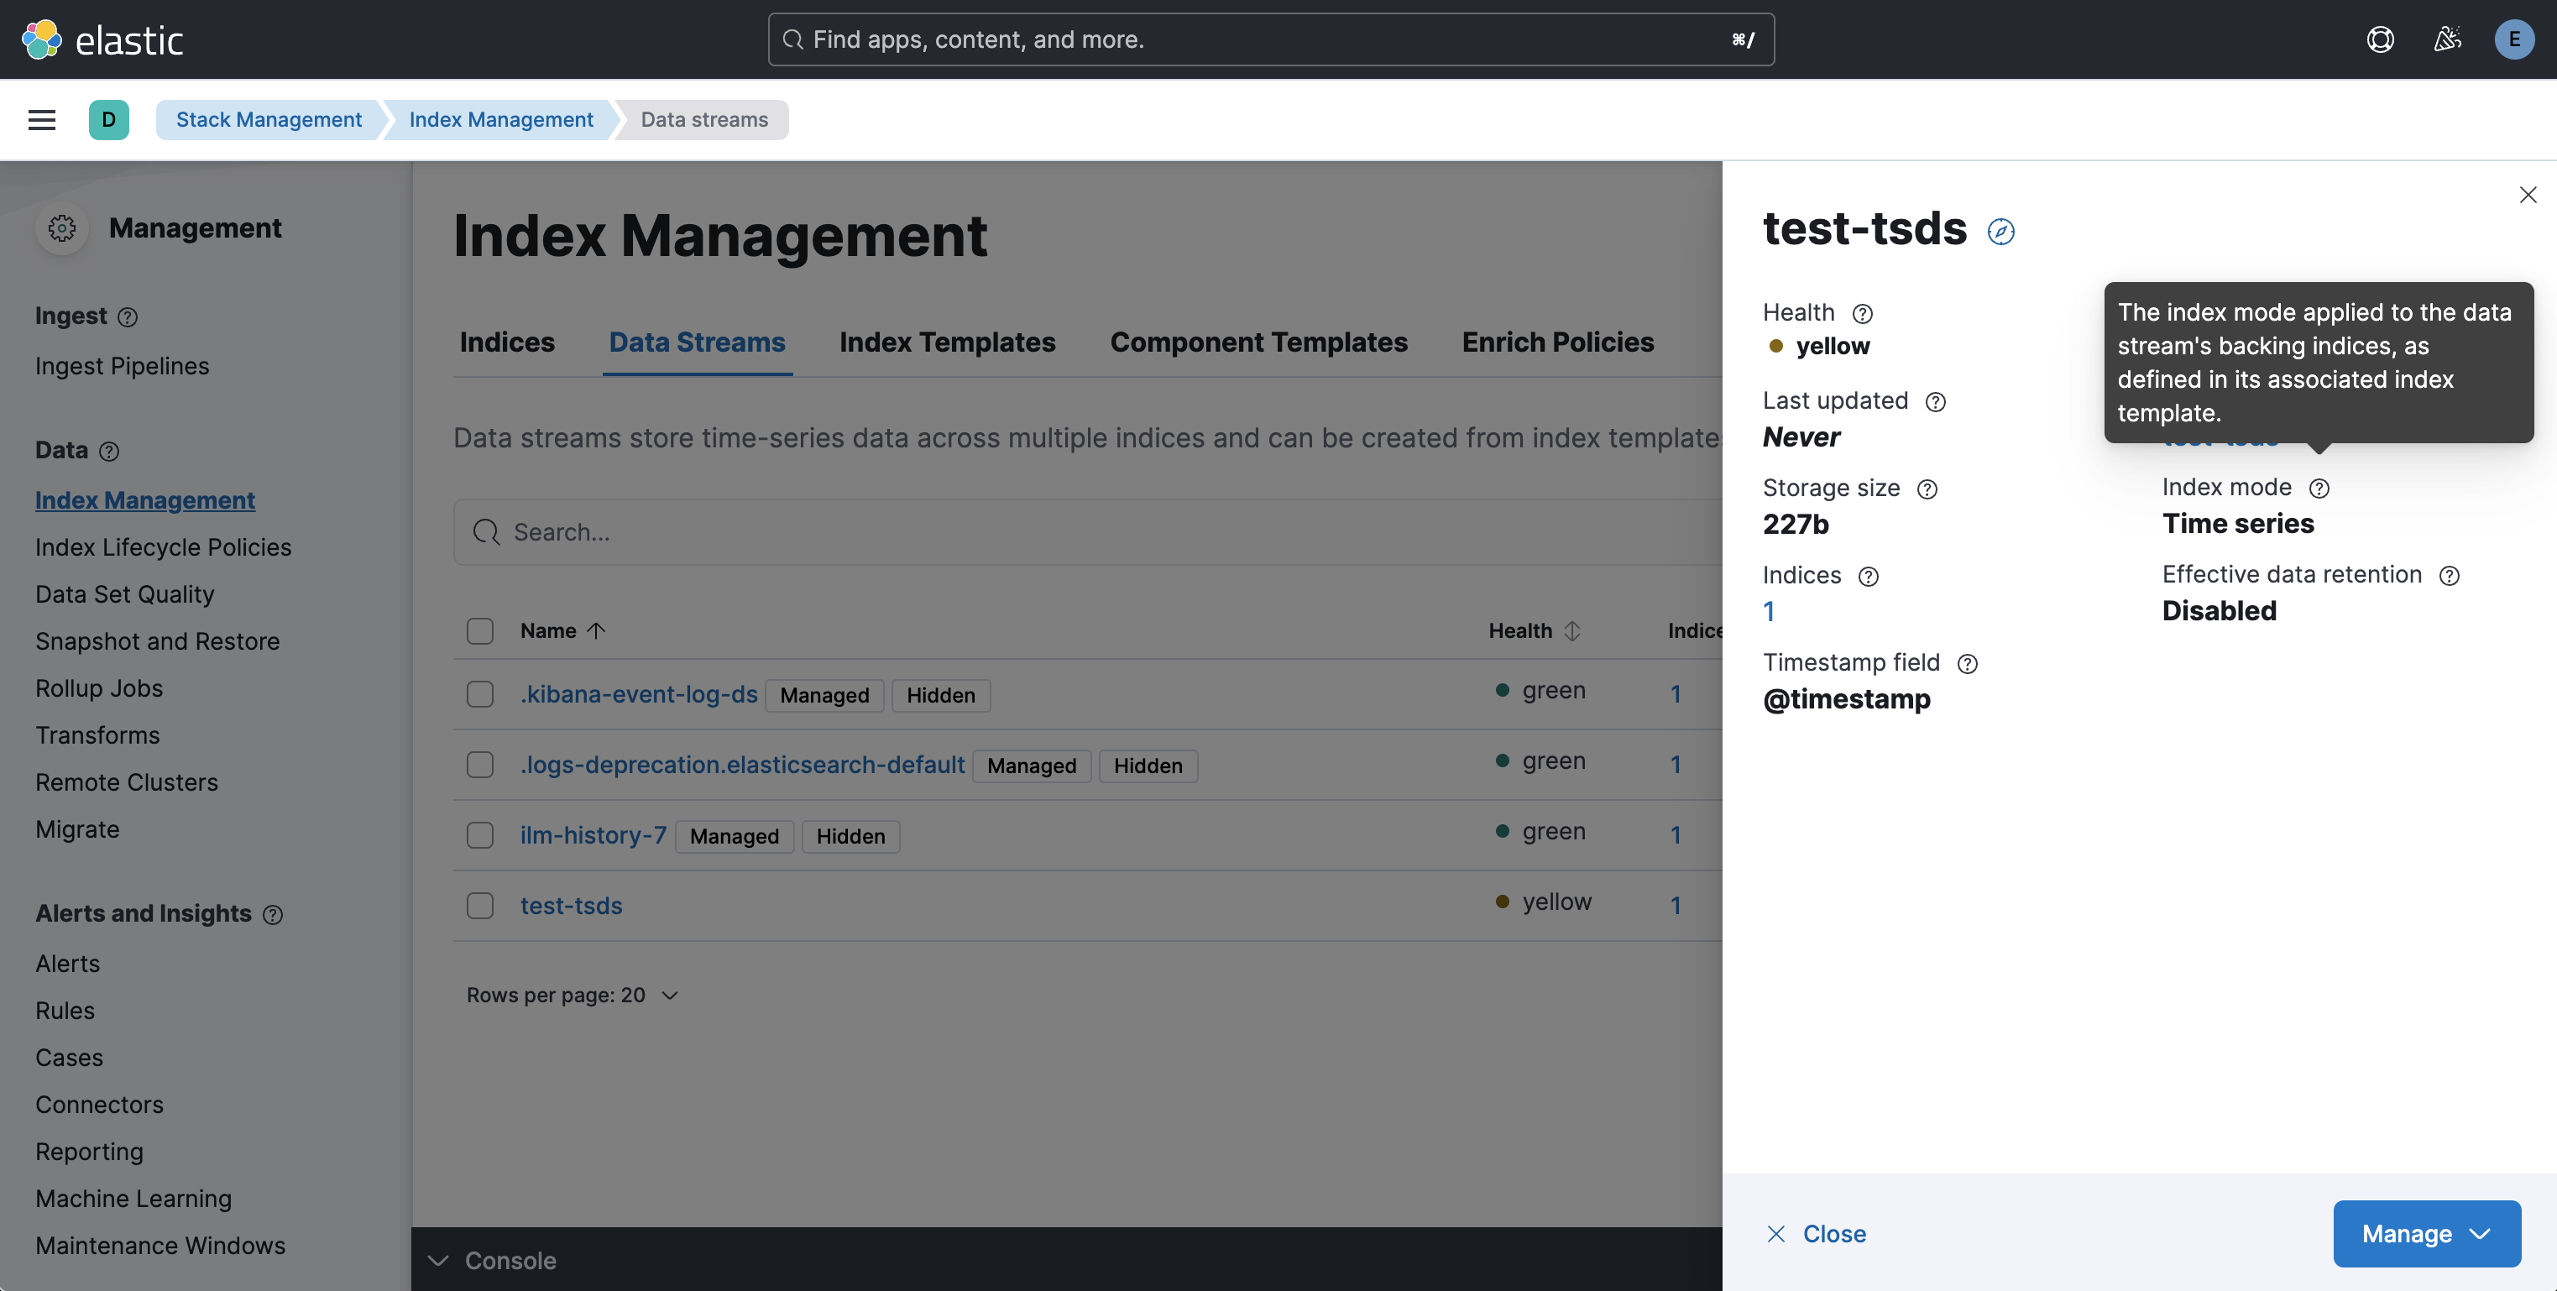2557x1291 pixels.
Task: Open Connectors in sidebar
Action: point(99,1105)
